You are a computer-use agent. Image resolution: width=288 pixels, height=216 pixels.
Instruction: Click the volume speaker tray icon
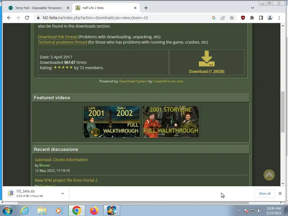(x=260, y=211)
